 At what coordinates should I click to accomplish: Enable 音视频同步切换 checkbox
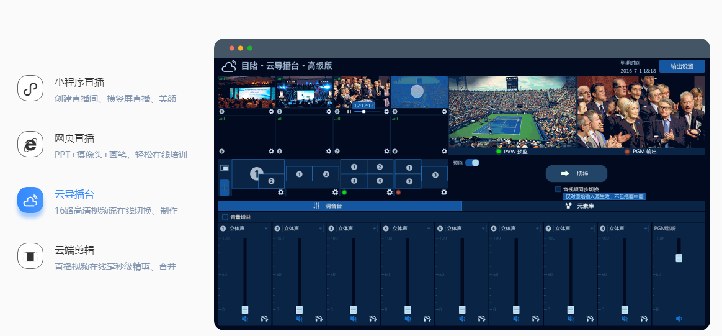point(558,189)
